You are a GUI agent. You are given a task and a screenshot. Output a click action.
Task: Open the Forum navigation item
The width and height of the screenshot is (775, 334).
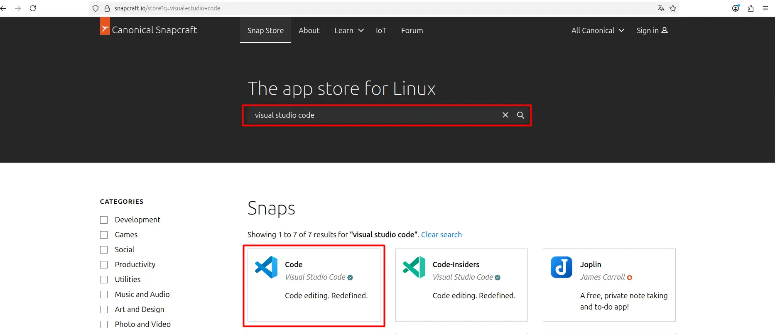point(412,31)
